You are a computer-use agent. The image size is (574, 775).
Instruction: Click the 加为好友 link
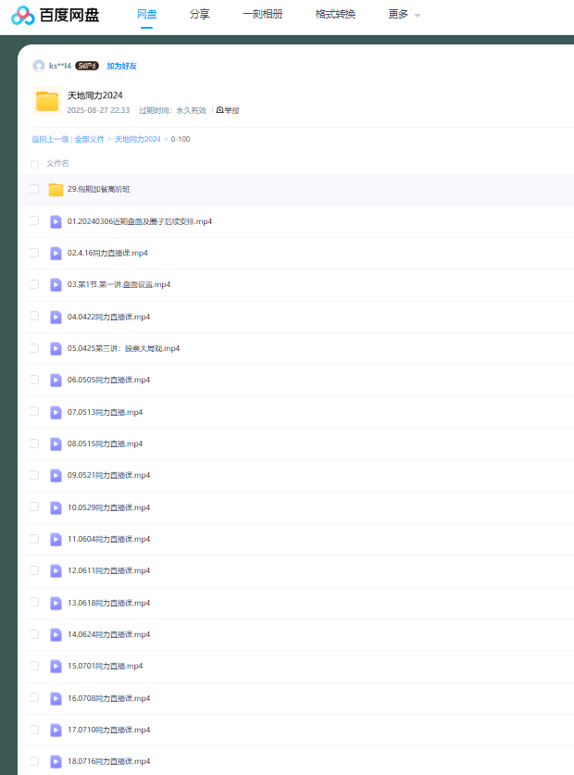coord(121,66)
